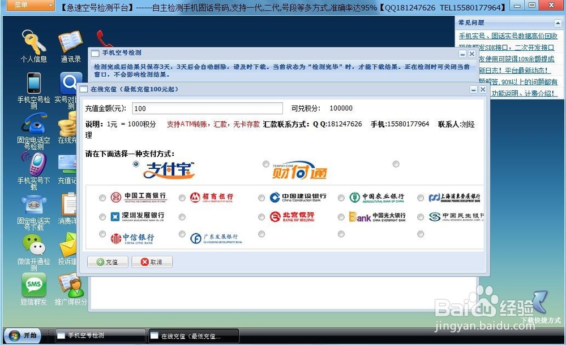Screen dimensions: 566x345
Task: Minimize the 在线充值 dialog
Action: click(474, 89)
